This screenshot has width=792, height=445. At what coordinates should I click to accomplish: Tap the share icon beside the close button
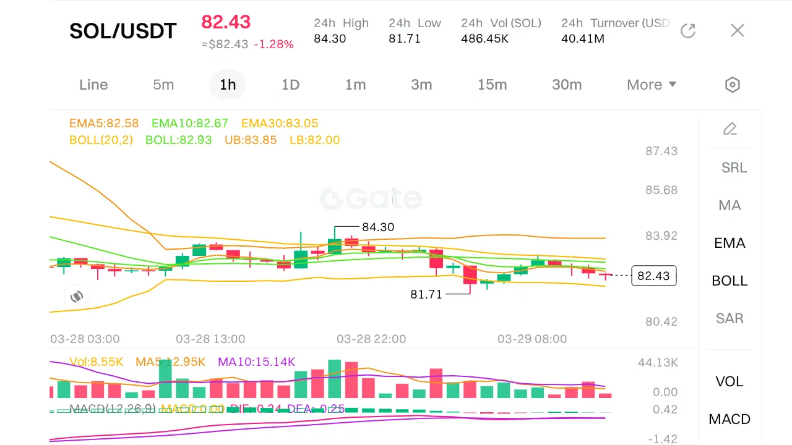pyautogui.click(x=688, y=30)
